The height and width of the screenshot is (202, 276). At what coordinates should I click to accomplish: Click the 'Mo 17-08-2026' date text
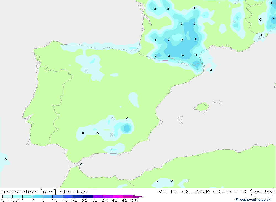coord(184,192)
